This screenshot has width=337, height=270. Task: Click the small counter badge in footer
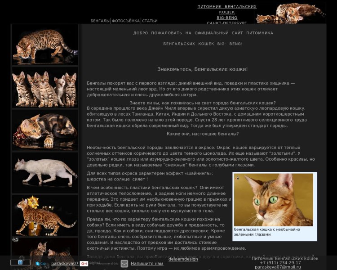tap(20, 262)
